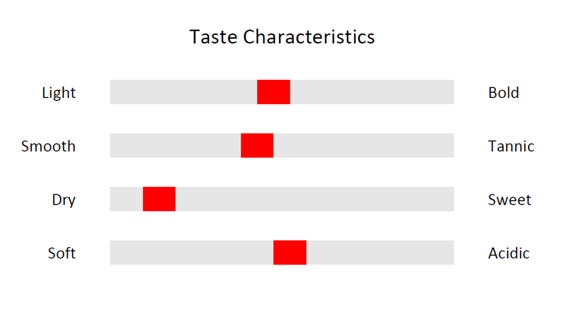Click gray track right of Light-Bold marker
This screenshot has width=564, height=334.
(372, 92)
